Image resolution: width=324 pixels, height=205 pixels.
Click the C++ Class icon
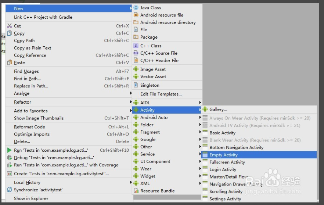(136, 46)
